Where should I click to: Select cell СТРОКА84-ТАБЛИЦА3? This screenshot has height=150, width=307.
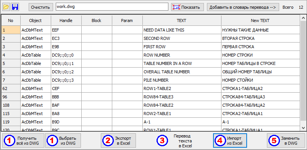click(260, 97)
